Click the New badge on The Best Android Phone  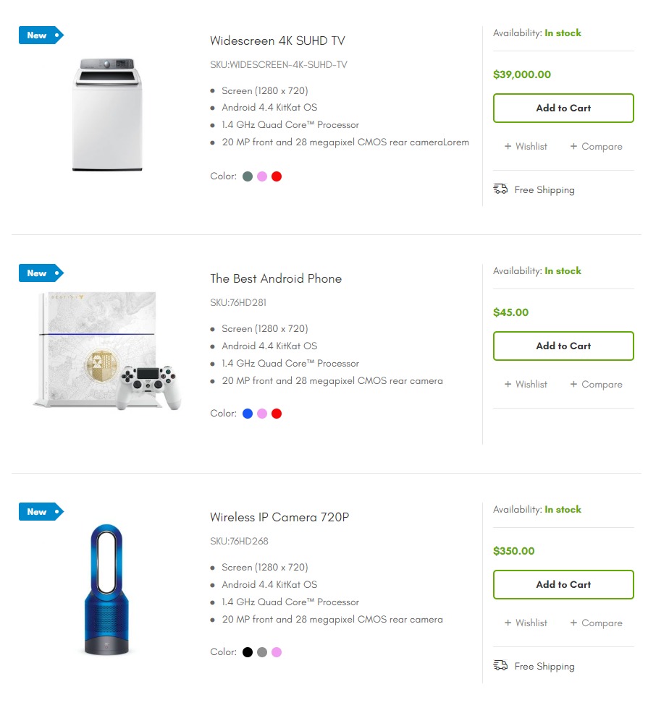[x=40, y=273]
